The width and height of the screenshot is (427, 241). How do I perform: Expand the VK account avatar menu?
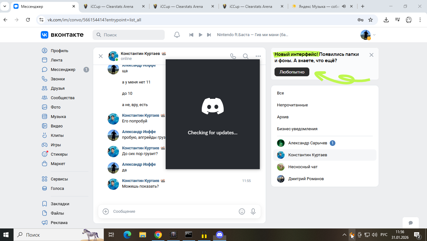(x=368, y=35)
